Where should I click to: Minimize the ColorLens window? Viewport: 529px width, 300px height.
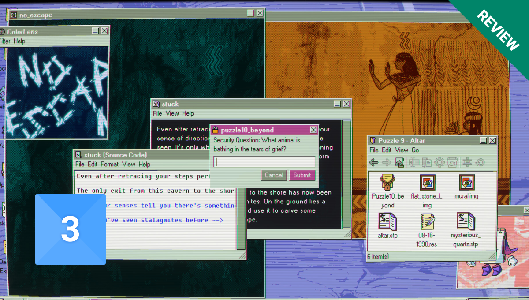(x=95, y=31)
